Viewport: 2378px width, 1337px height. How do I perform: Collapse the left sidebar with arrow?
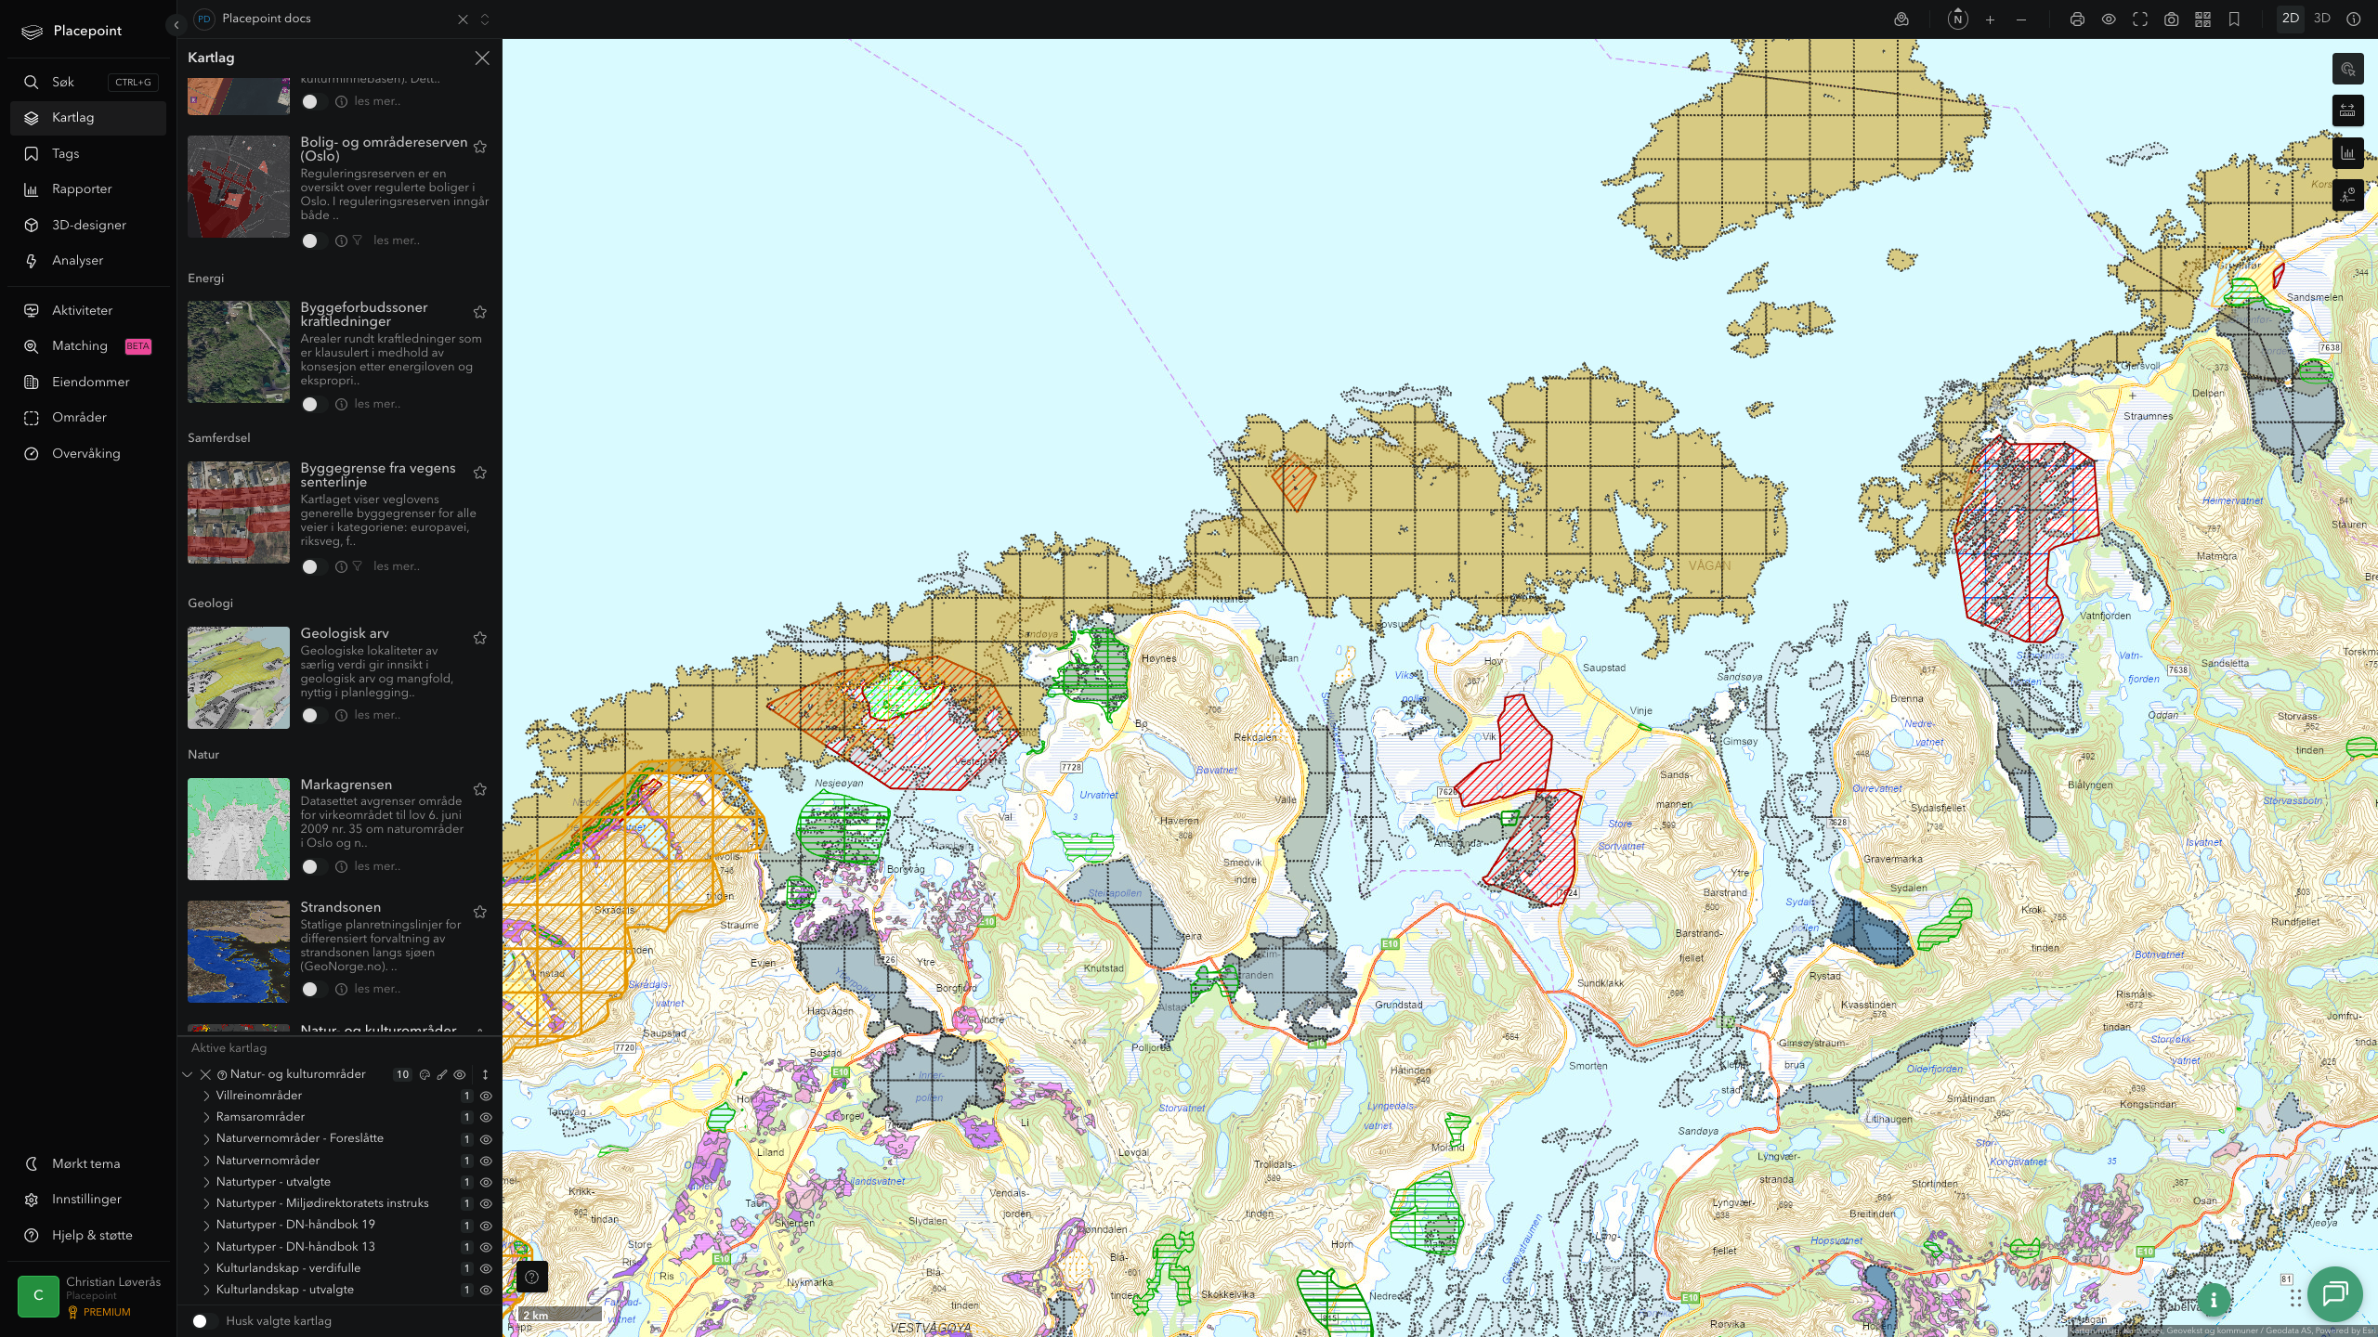click(x=176, y=25)
